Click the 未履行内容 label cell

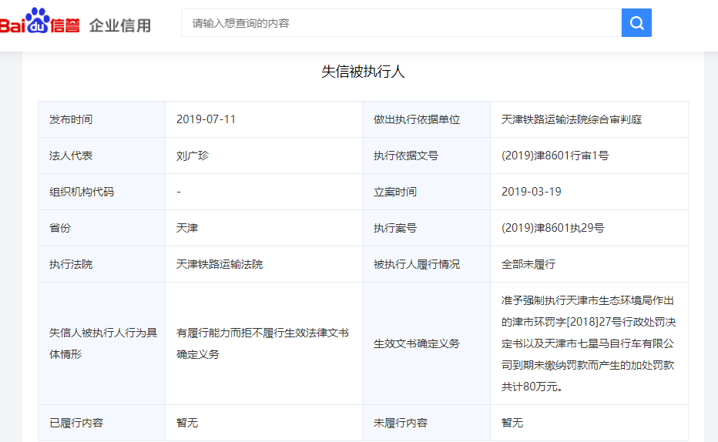point(401,423)
